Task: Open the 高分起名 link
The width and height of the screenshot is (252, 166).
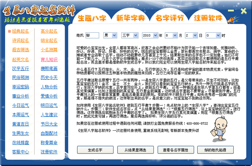Action: 49,31
